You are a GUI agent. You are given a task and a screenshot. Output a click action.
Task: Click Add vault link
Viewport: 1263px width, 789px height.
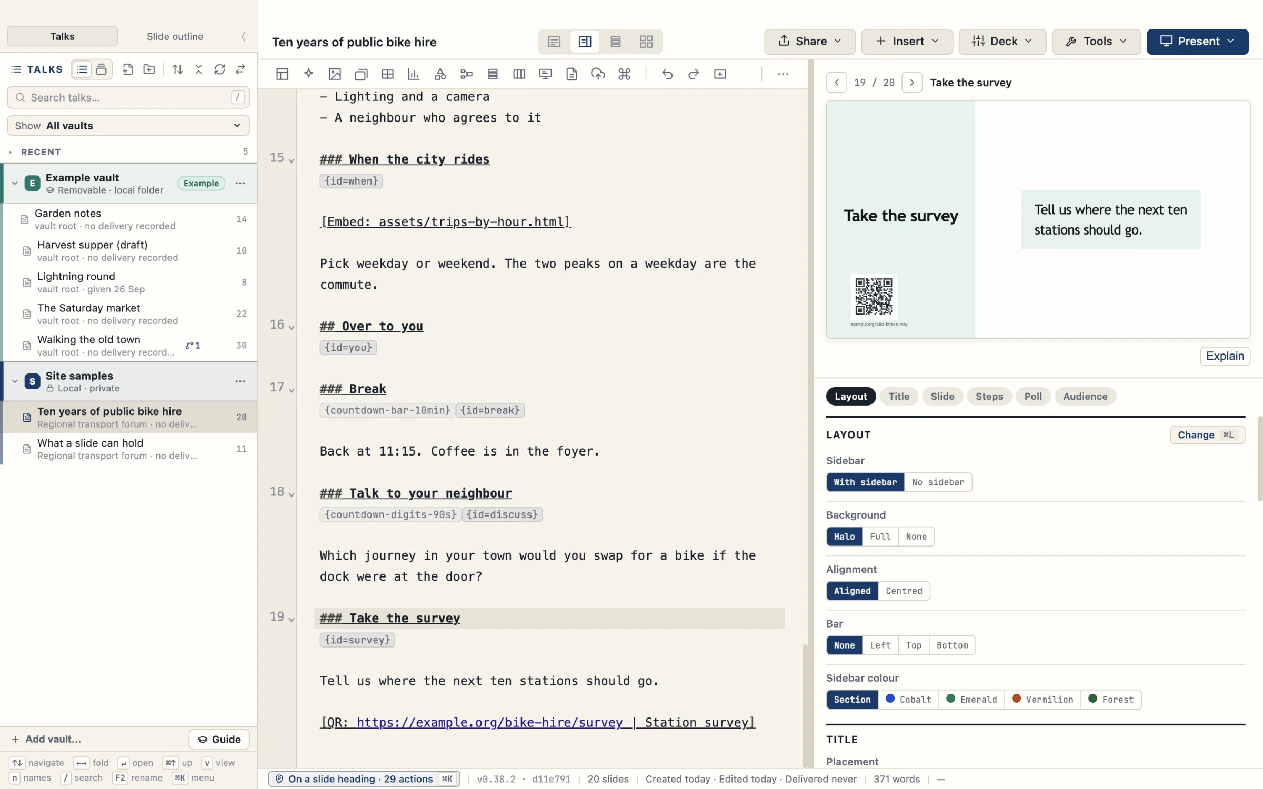47,740
